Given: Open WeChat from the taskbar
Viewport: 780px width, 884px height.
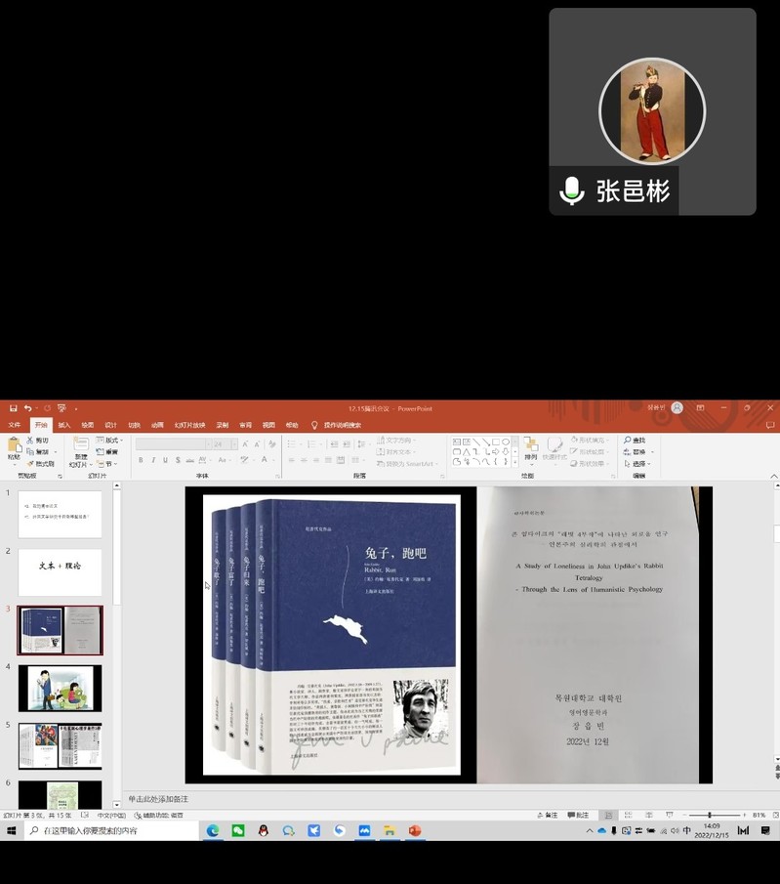Looking at the screenshot, I should [238, 830].
